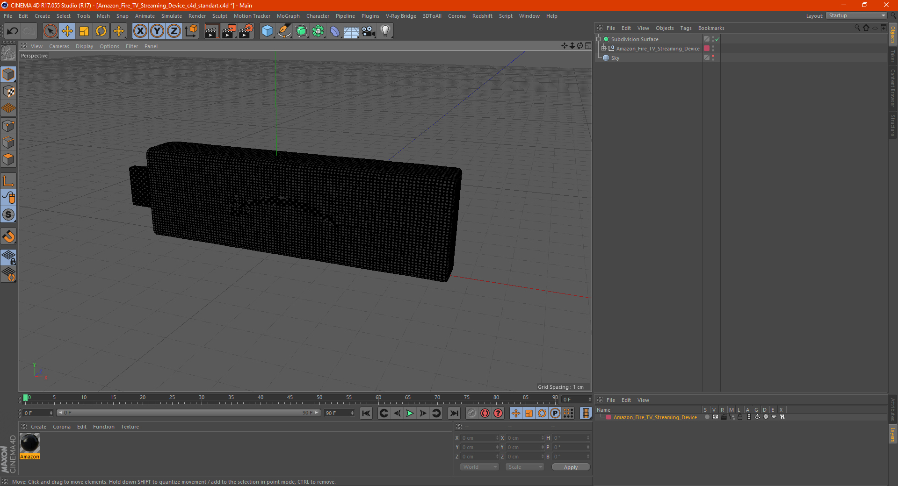Open the Mesh menu
898x486 pixels.
point(103,16)
